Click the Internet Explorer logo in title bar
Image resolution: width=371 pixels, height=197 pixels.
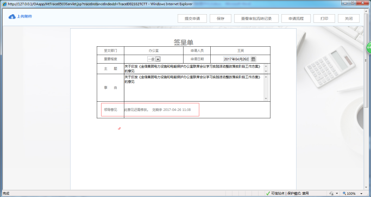coord(4,4)
